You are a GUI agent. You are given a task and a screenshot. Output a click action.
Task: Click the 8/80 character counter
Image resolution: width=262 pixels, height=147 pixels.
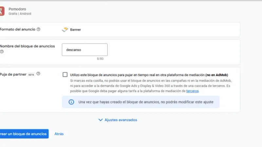click(x=100, y=59)
